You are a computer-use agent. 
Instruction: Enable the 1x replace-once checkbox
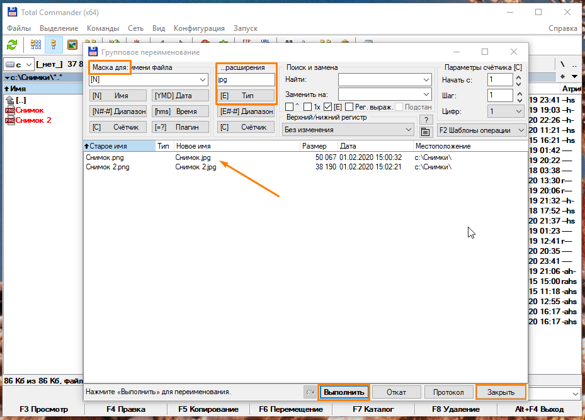(x=307, y=106)
